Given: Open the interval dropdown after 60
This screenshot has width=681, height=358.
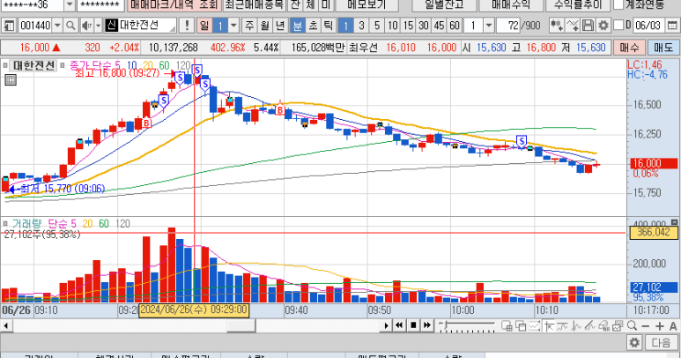Looking at the screenshot, I should (x=489, y=26).
